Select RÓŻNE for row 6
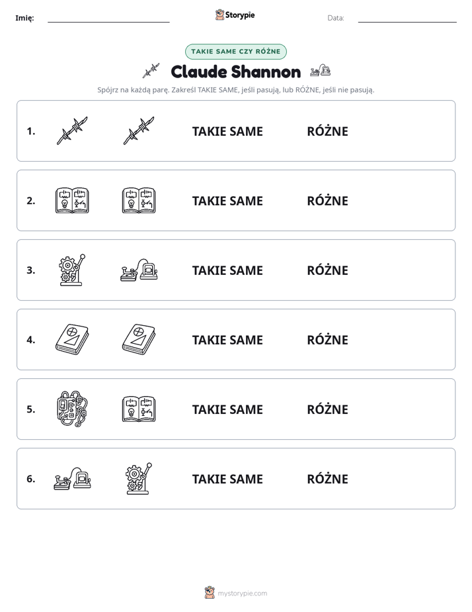 click(x=327, y=478)
